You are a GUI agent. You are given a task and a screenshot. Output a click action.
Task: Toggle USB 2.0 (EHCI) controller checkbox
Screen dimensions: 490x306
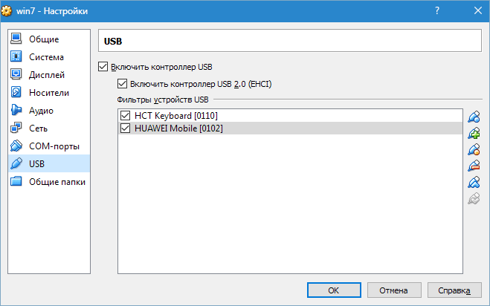122,84
